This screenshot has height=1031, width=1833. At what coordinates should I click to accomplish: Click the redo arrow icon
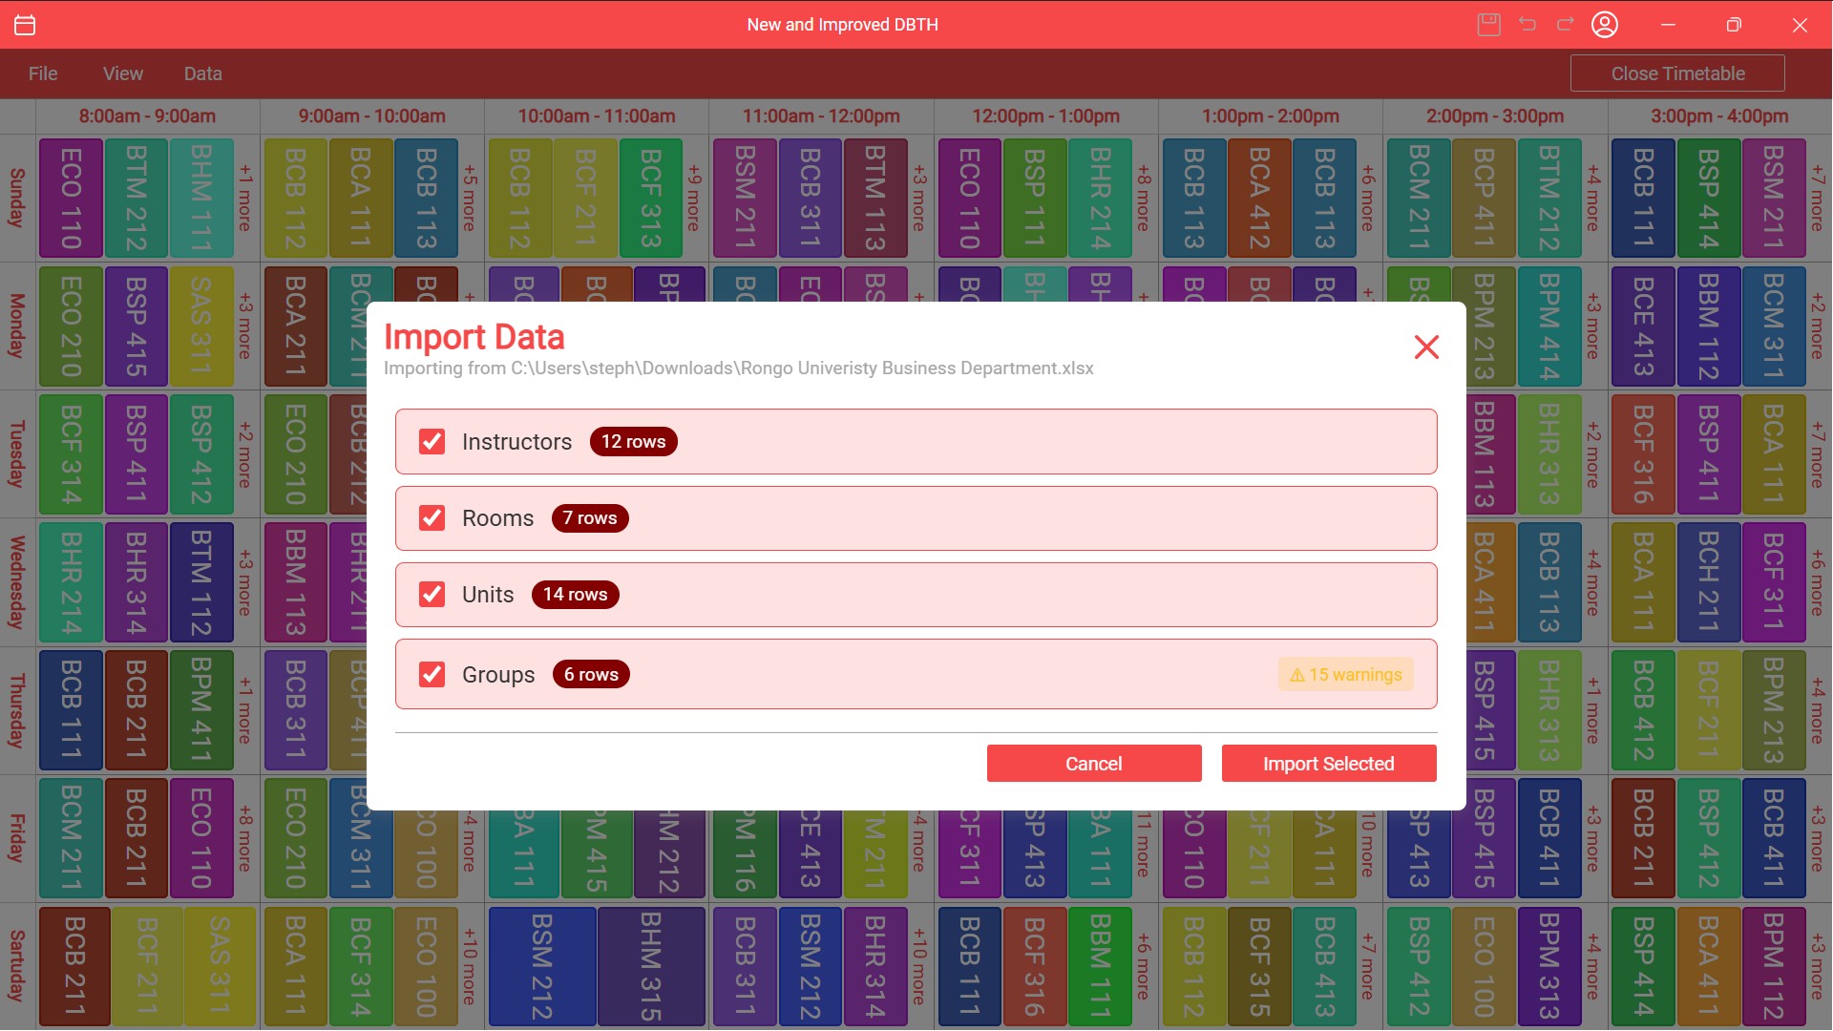[x=1566, y=25]
